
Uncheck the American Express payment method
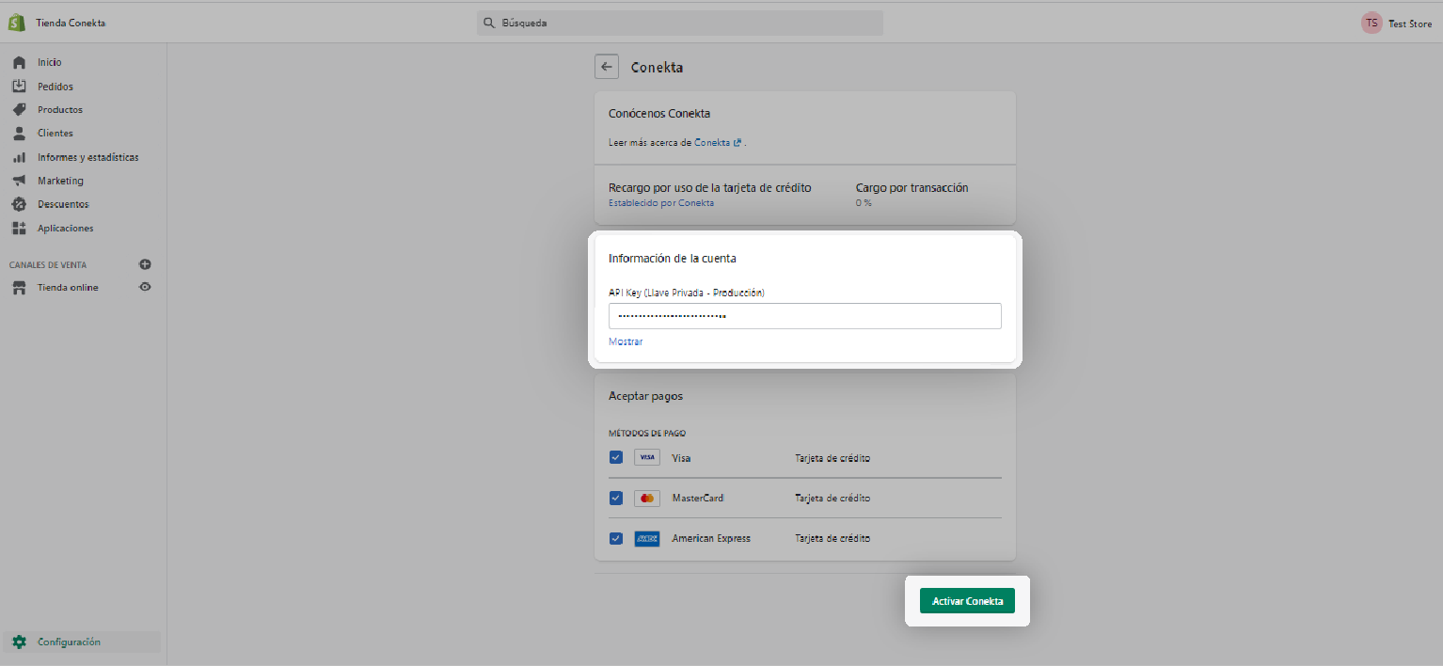[616, 538]
